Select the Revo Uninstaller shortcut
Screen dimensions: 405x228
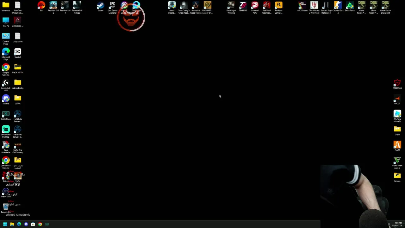[x=6, y=147]
